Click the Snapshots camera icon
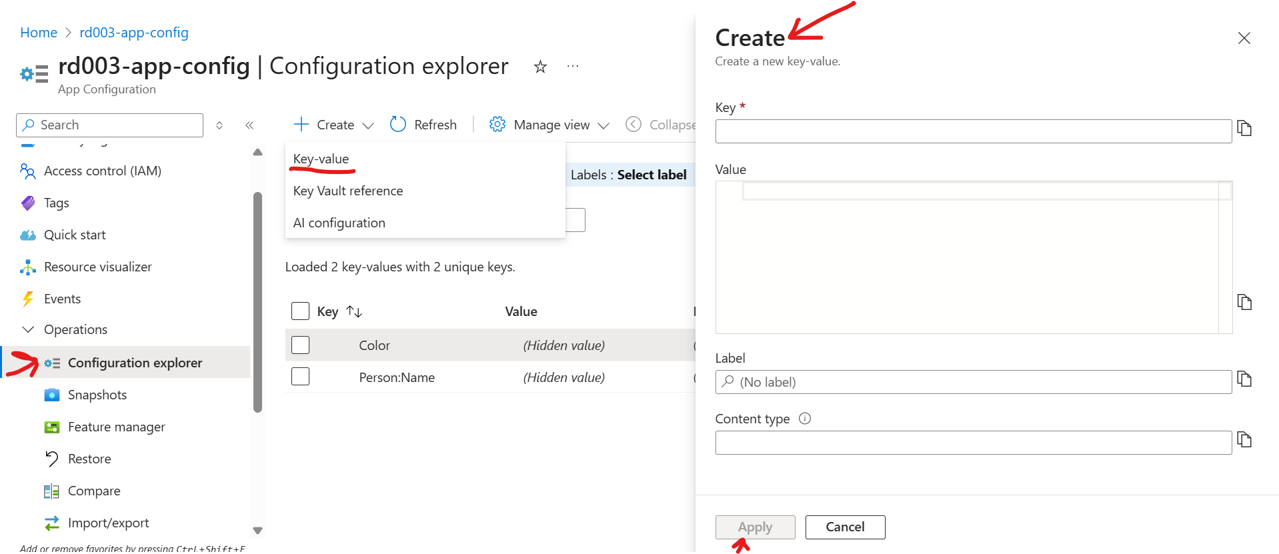 pyautogui.click(x=52, y=395)
